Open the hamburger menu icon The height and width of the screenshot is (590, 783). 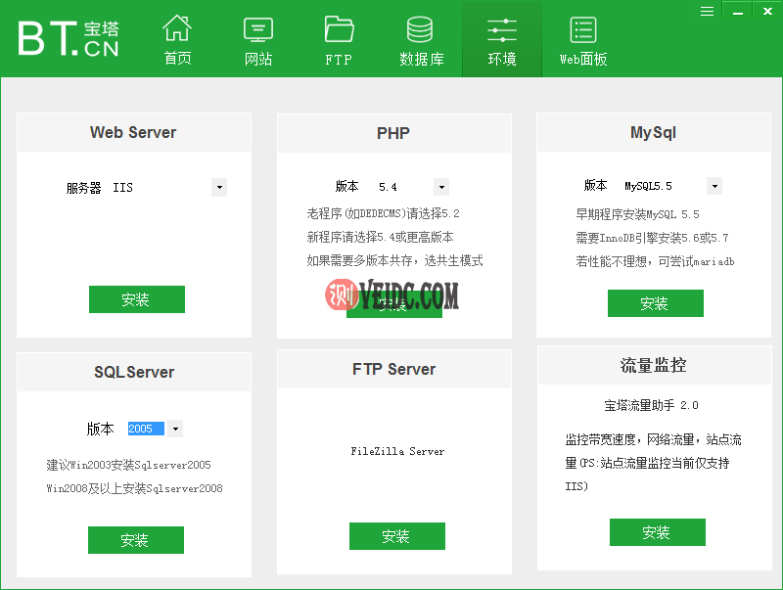coord(707,11)
